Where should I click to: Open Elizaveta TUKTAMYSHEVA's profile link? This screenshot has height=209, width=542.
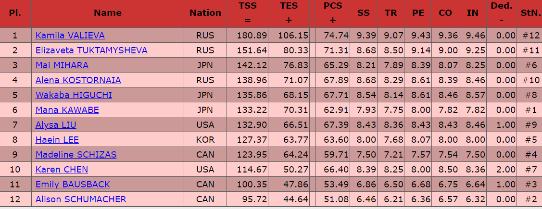click(91, 50)
